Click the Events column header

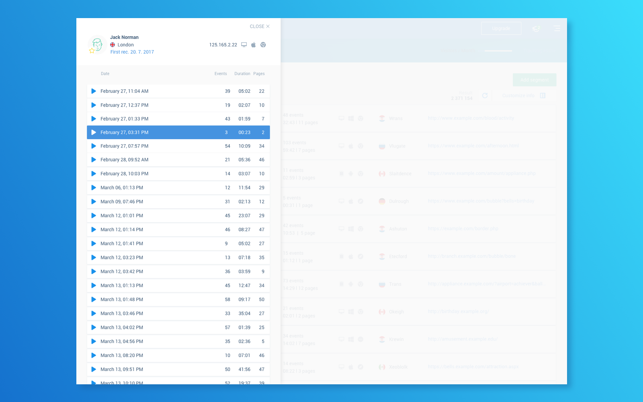(221, 74)
